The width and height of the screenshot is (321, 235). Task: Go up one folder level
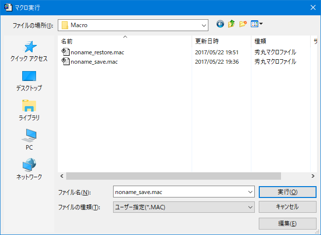[231, 24]
